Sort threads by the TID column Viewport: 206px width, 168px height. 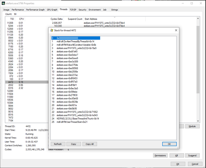(x=10, y=19)
